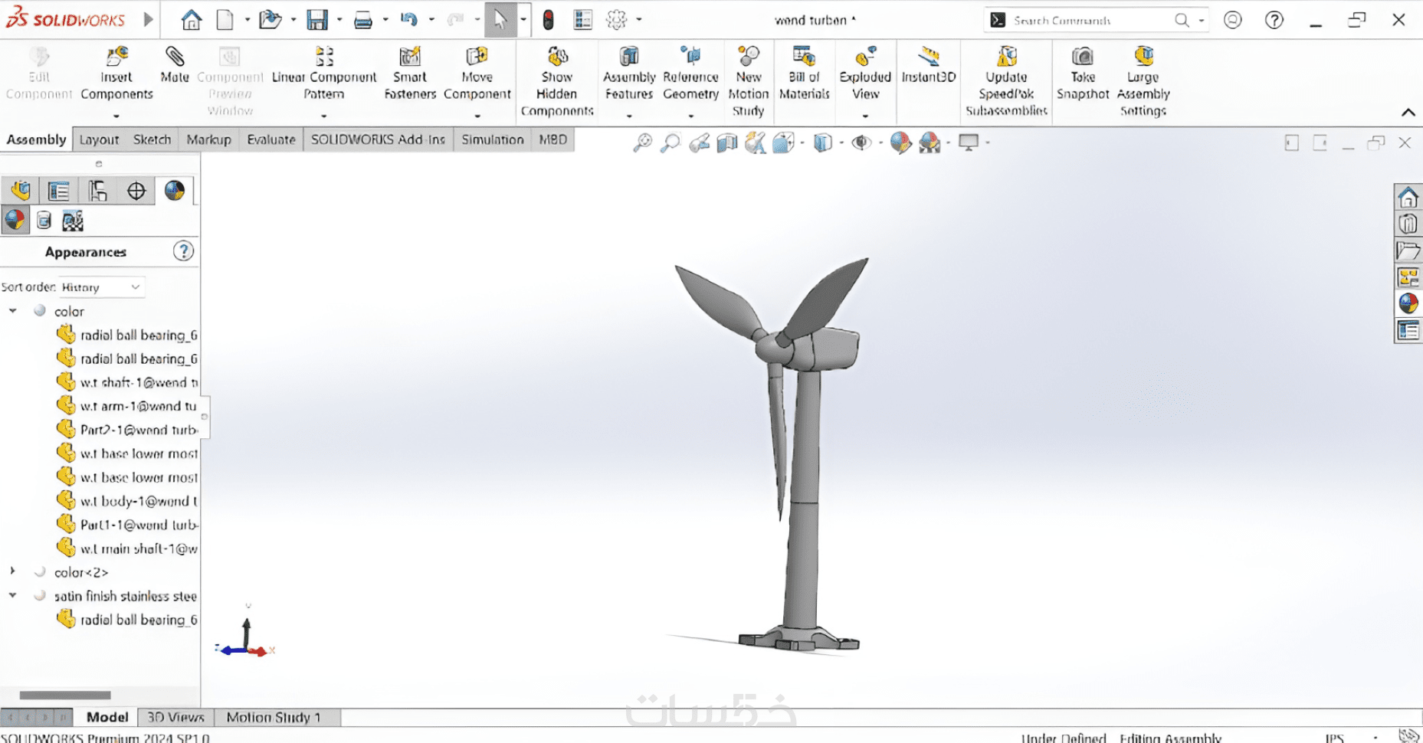This screenshot has height=743, width=1423.
Task: Open the FeatureManager design tree tab
Action: point(21,191)
